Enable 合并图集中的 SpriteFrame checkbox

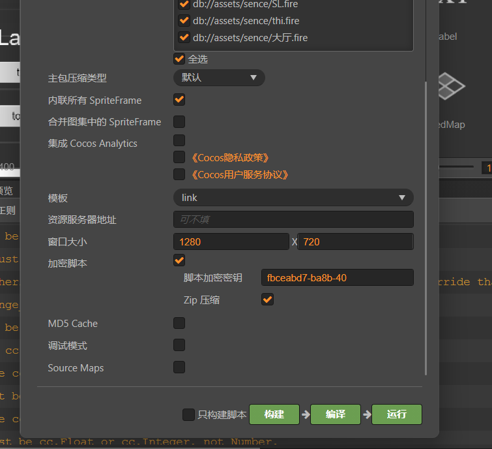(x=179, y=121)
